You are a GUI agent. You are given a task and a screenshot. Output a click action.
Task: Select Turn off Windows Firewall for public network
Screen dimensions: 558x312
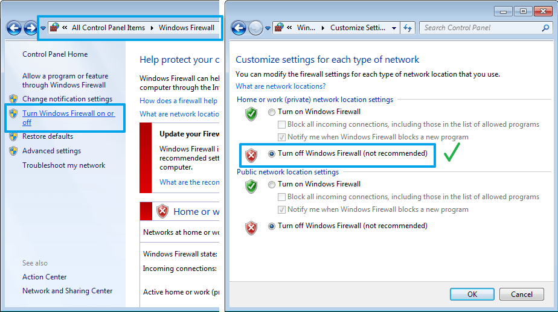(272, 226)
